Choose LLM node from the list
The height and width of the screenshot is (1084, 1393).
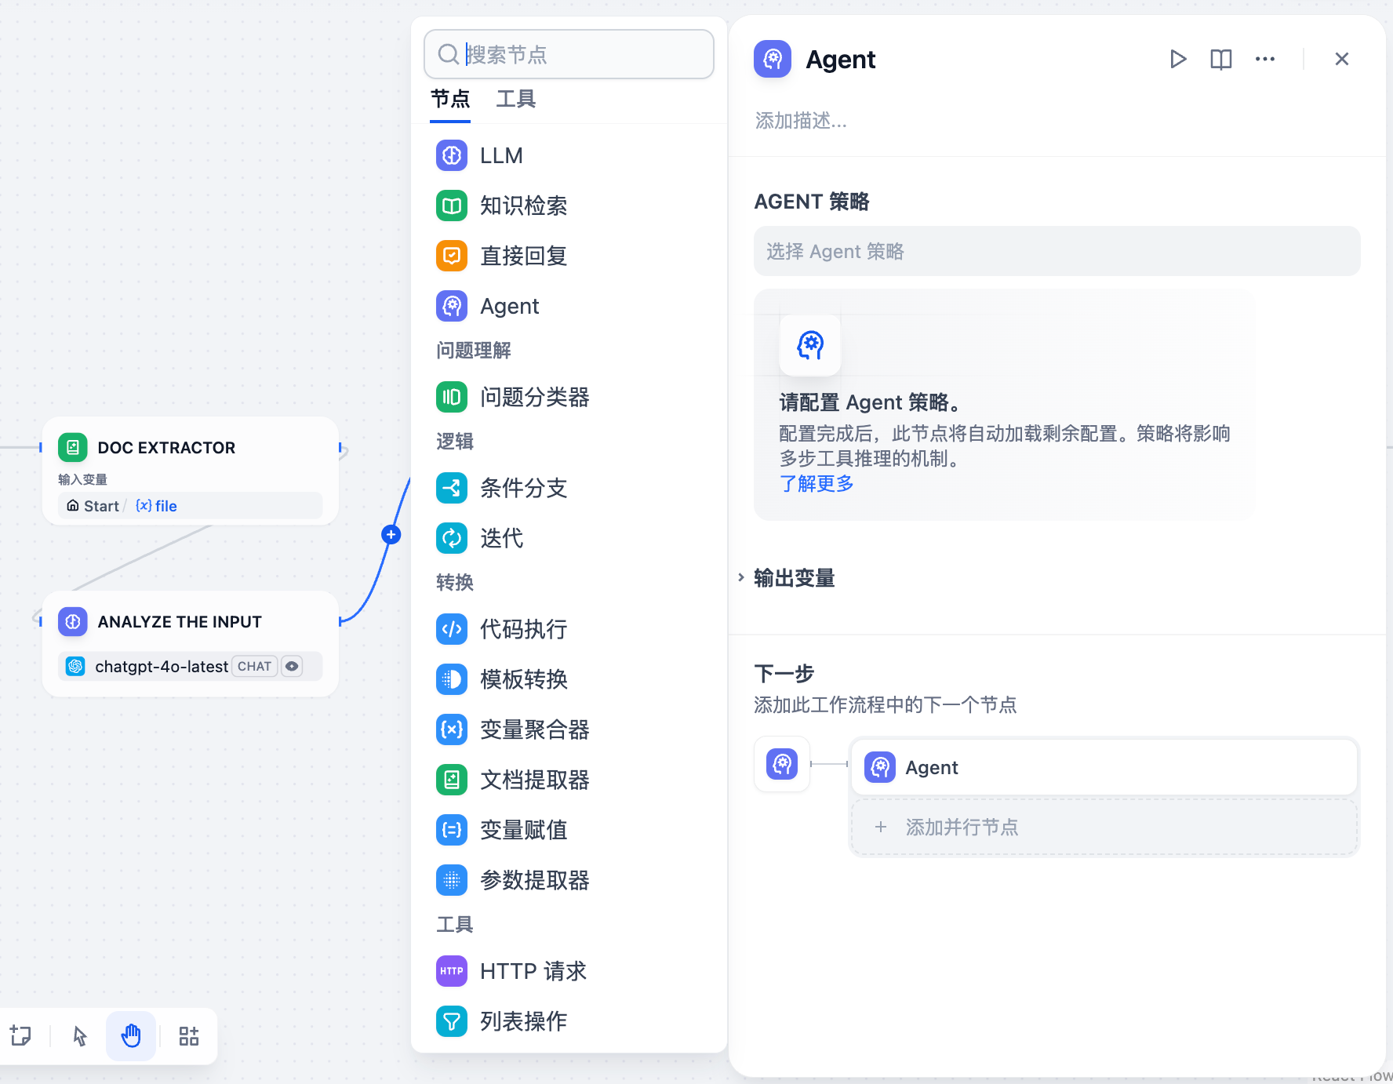pos(501,155)
